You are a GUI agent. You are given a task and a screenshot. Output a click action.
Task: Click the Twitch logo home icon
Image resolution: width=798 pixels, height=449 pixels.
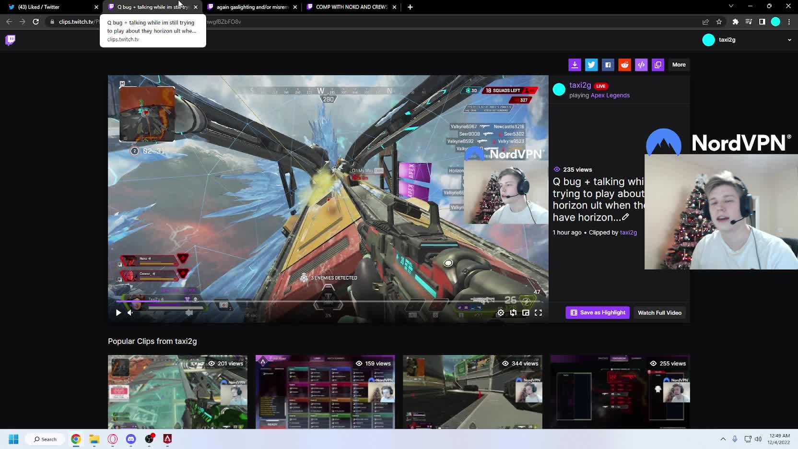10,40
